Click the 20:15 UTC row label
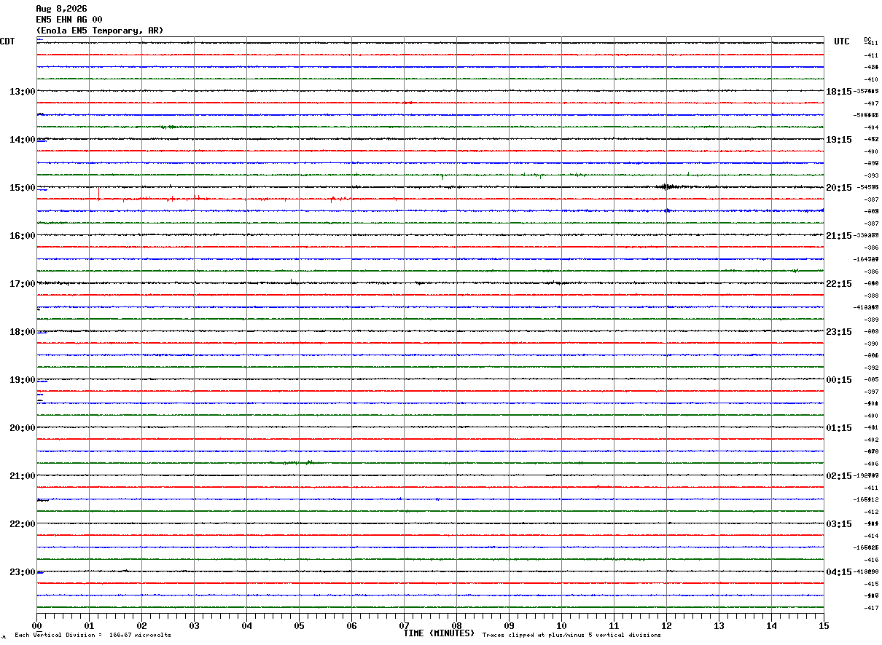Image resolution: width=882 pixels, height=645 pixels. click(x=838, y=188)
